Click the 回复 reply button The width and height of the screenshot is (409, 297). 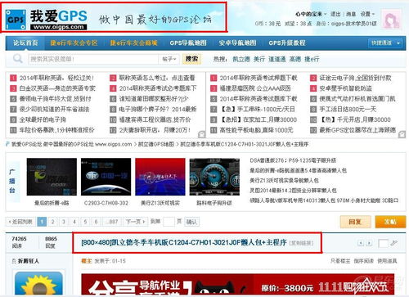click(355, 222)
